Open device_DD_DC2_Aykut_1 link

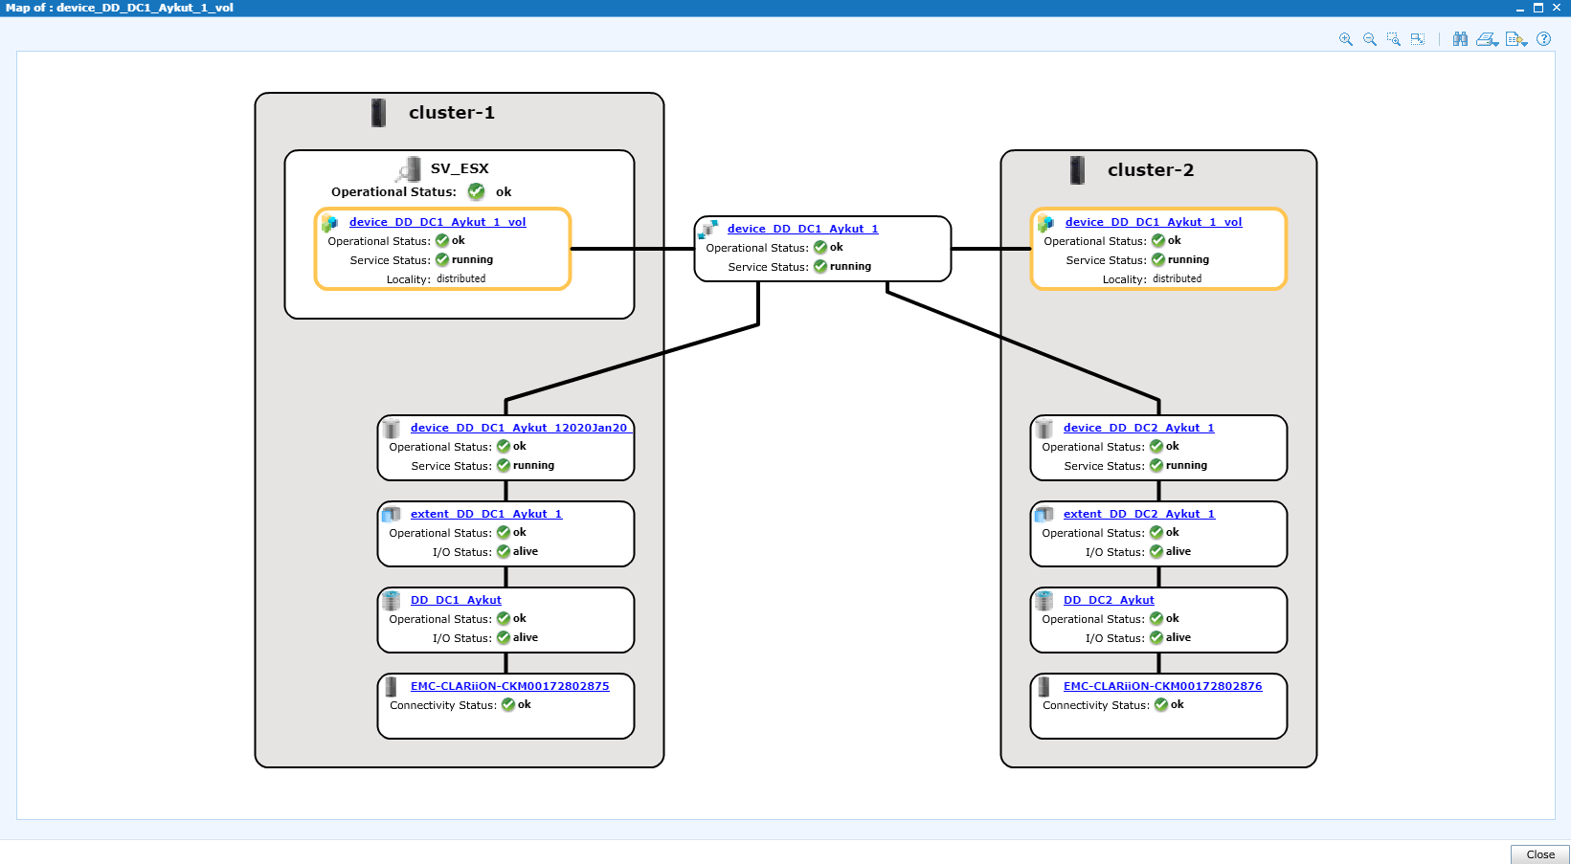click(x=1138, y=428)
